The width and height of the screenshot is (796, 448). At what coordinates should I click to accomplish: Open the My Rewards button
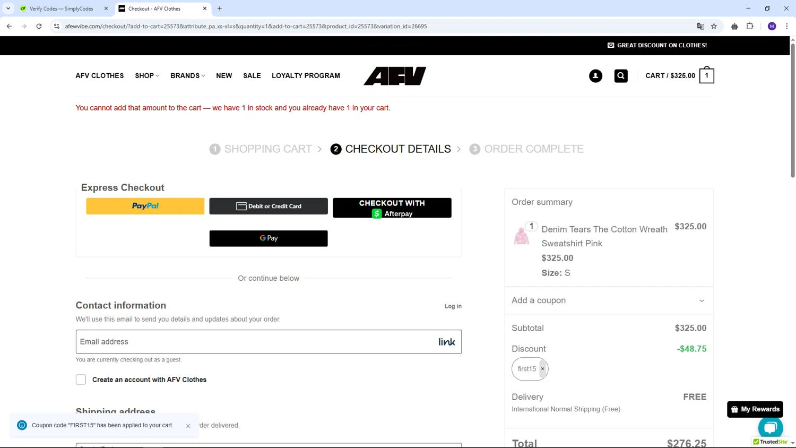[755, 409]
